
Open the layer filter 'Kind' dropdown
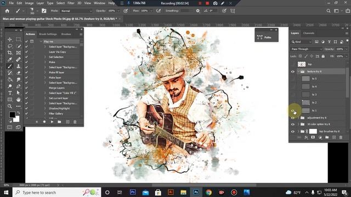click(301, 42)
